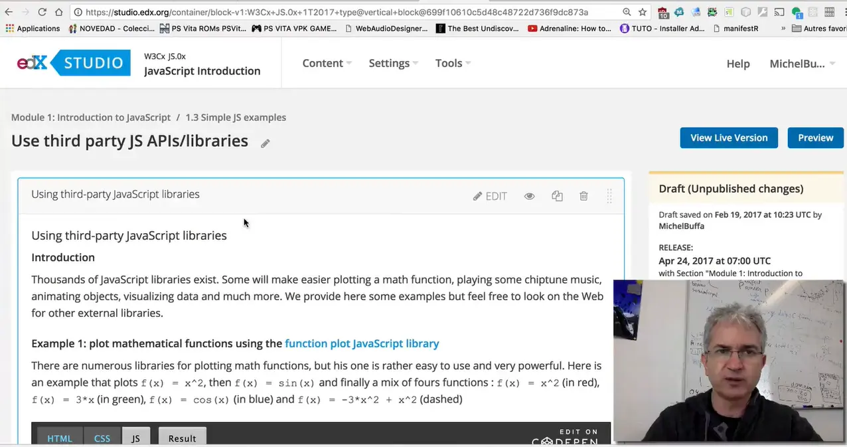Open the wrench extension icon
This screenshot has width=847, height=447.
(x=763, y=12)
